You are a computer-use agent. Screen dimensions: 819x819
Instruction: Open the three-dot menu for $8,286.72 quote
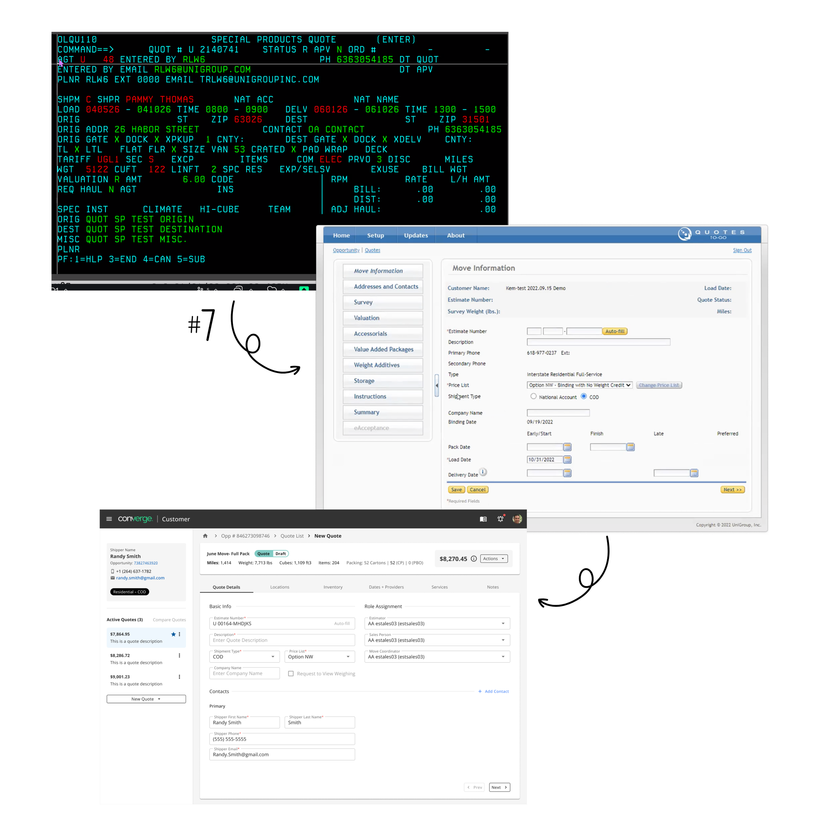(x=179, y=656)
